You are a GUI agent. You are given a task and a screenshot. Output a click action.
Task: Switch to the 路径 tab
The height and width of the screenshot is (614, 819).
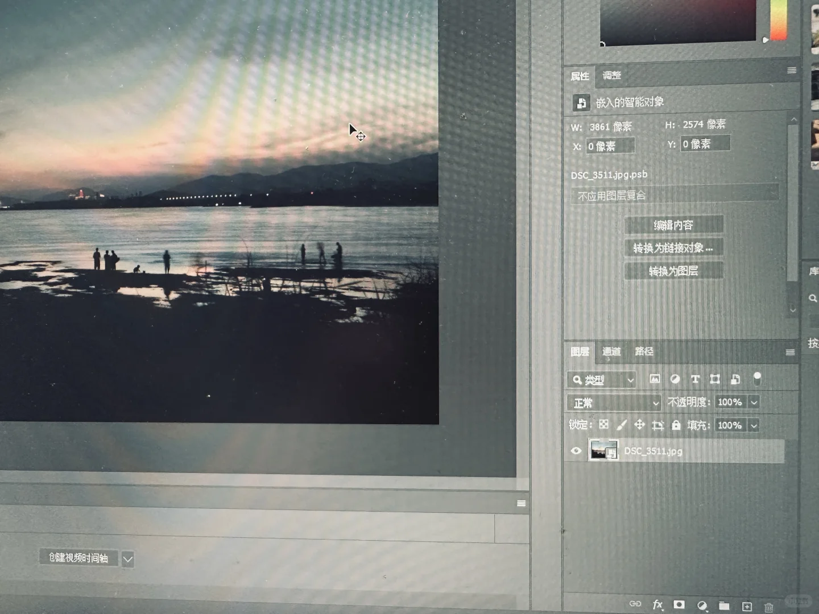(x=644, y=351)
